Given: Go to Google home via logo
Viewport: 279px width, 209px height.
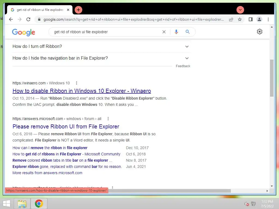Looking at the screenshot, I should click(x=23, y=32).
